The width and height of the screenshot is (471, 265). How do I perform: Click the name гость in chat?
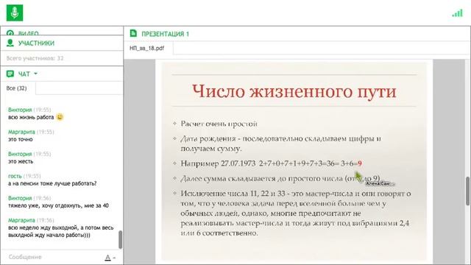click(x=15, y=176)
